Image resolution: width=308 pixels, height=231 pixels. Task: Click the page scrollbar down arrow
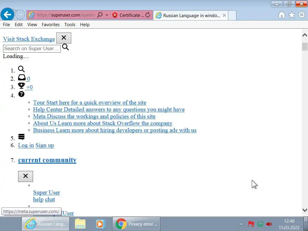click(x=305, y=210)
